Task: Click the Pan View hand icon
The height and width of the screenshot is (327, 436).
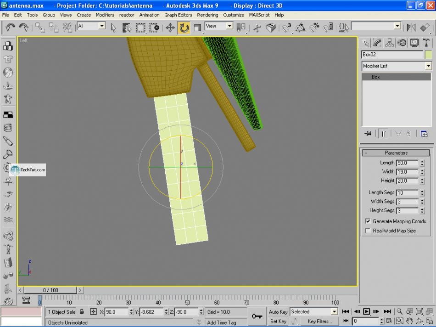Action: 409,321
